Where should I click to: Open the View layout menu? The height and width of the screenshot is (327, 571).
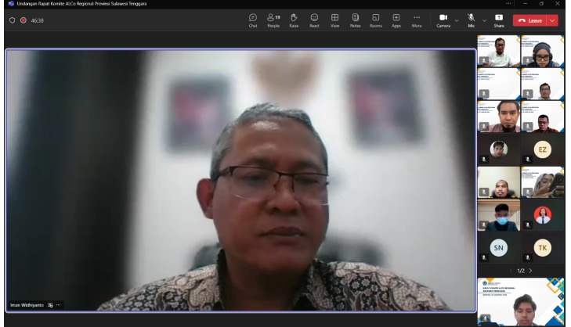pyautogui.click(x=334, y=20)
